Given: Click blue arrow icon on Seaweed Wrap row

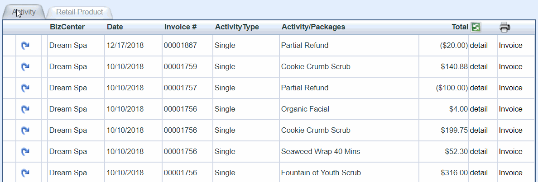Looking at the screenshot, I should pyautogui.click(x=25, y=152).
